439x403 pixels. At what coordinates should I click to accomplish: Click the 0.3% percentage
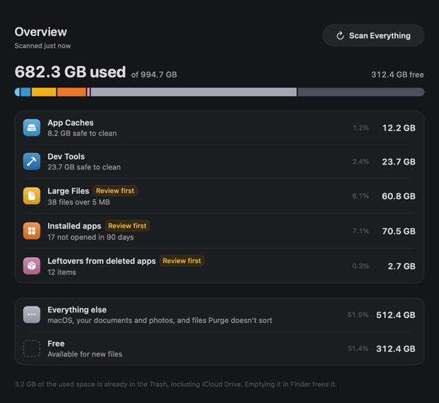[361, 266]
